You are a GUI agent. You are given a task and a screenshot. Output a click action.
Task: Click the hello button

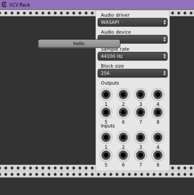(79, 44)
